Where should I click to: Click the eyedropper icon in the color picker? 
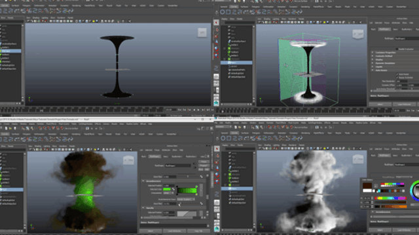(376, 185)
